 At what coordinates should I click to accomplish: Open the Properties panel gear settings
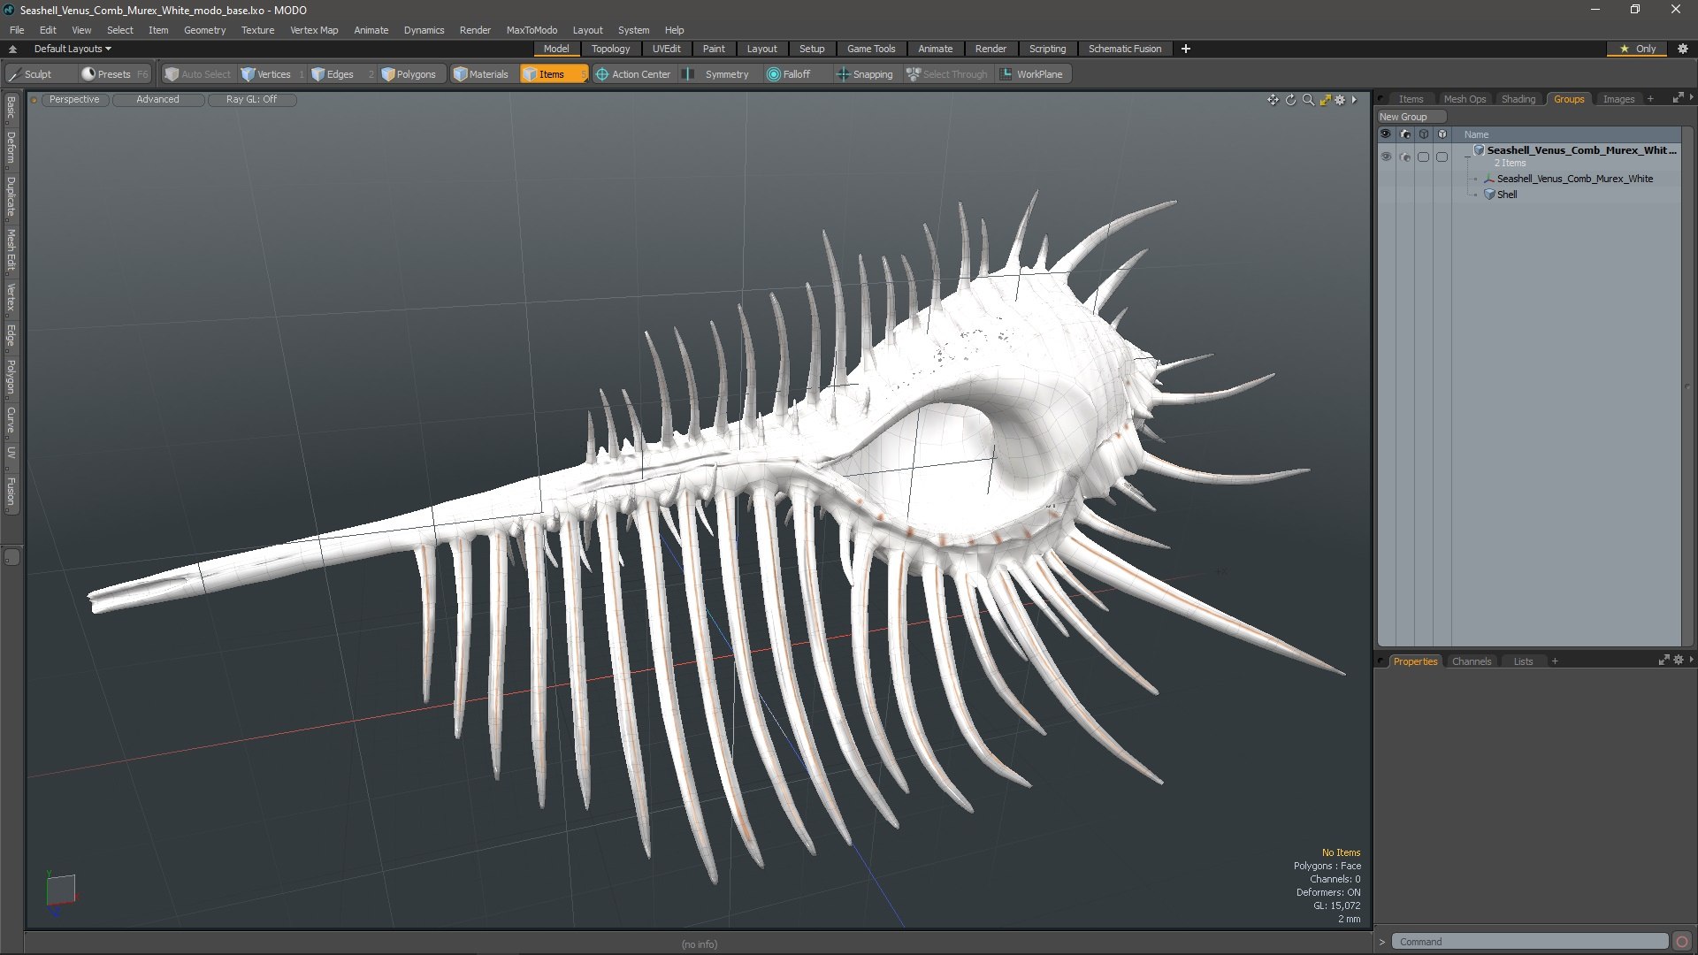1679,661
